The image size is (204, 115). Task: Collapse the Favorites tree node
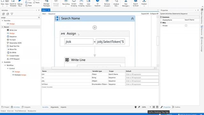(2, 20)
